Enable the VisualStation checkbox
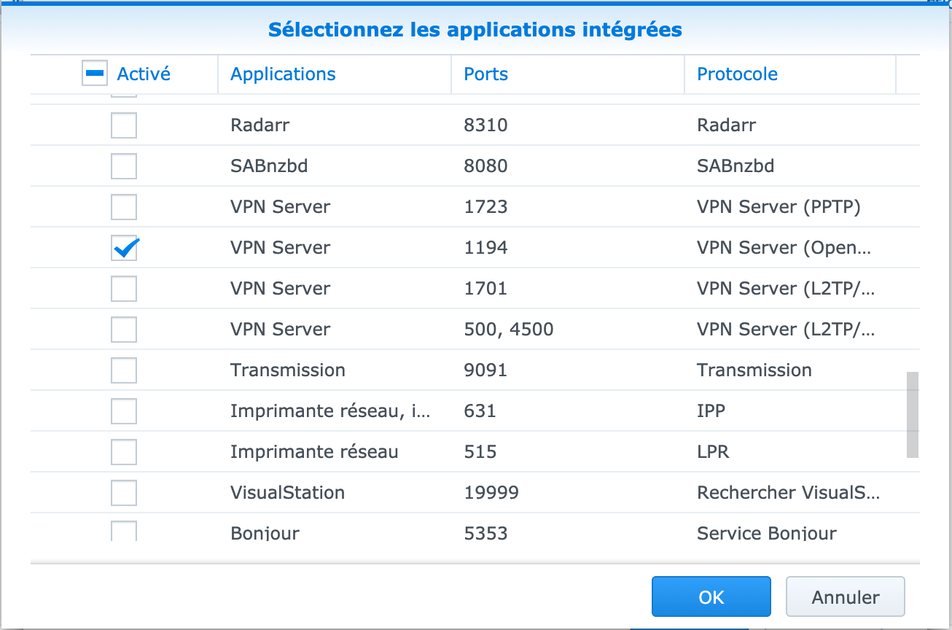This screenshot has height=630, width=952. [123, 493]
